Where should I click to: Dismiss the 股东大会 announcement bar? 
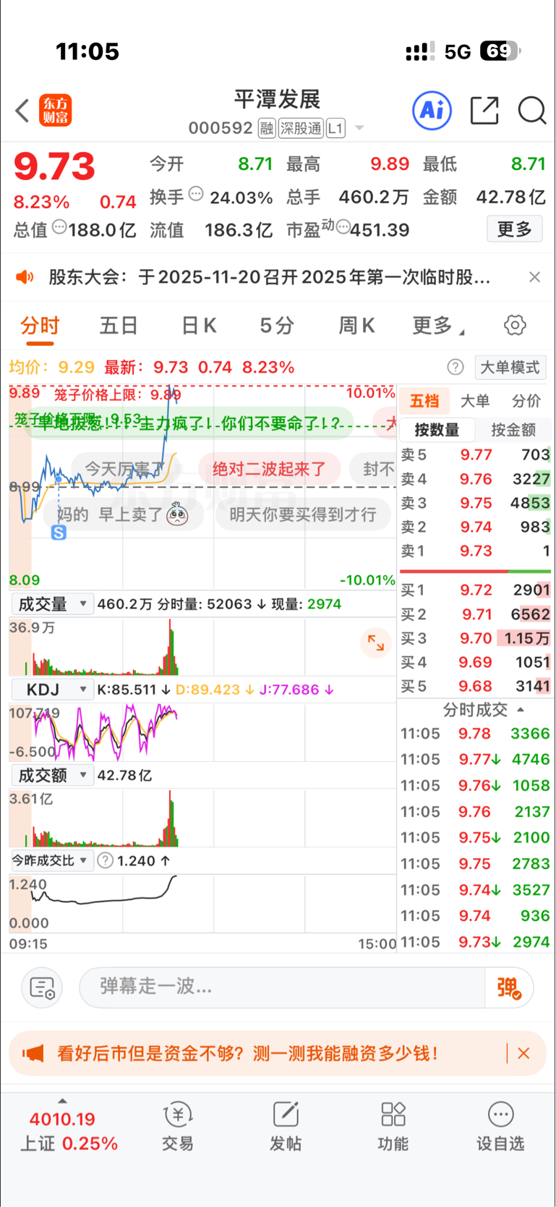(x=534, y=277)
